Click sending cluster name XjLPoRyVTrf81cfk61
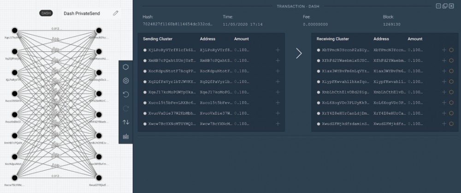 click(172, 50)
